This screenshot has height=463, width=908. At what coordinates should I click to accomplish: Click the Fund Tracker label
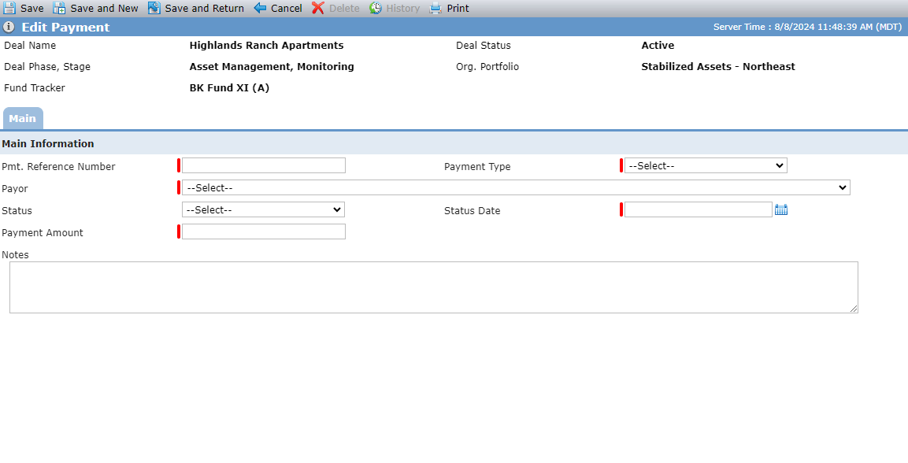point(35,88)
